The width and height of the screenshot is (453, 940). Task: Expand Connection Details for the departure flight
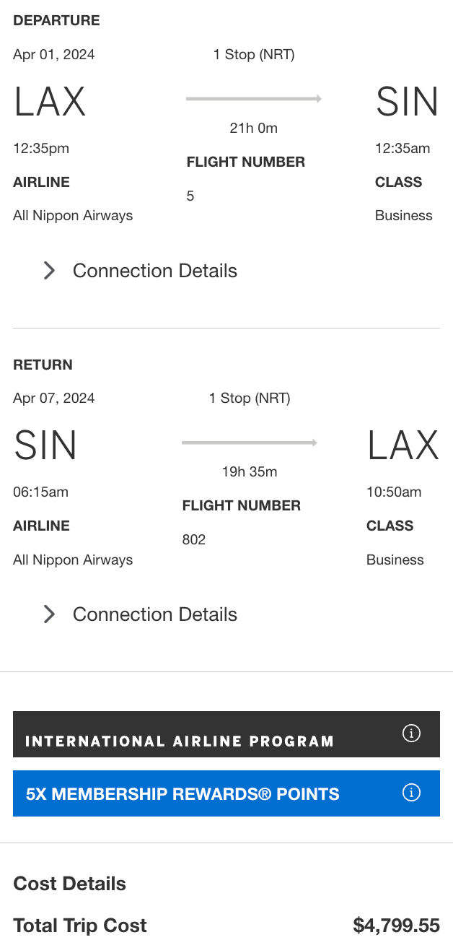[154, 271]
